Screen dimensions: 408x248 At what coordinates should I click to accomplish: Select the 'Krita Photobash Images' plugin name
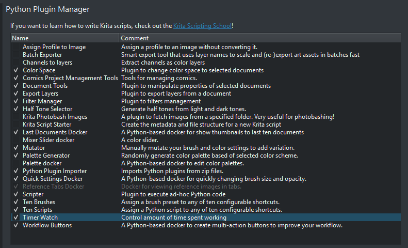(55, 117)
